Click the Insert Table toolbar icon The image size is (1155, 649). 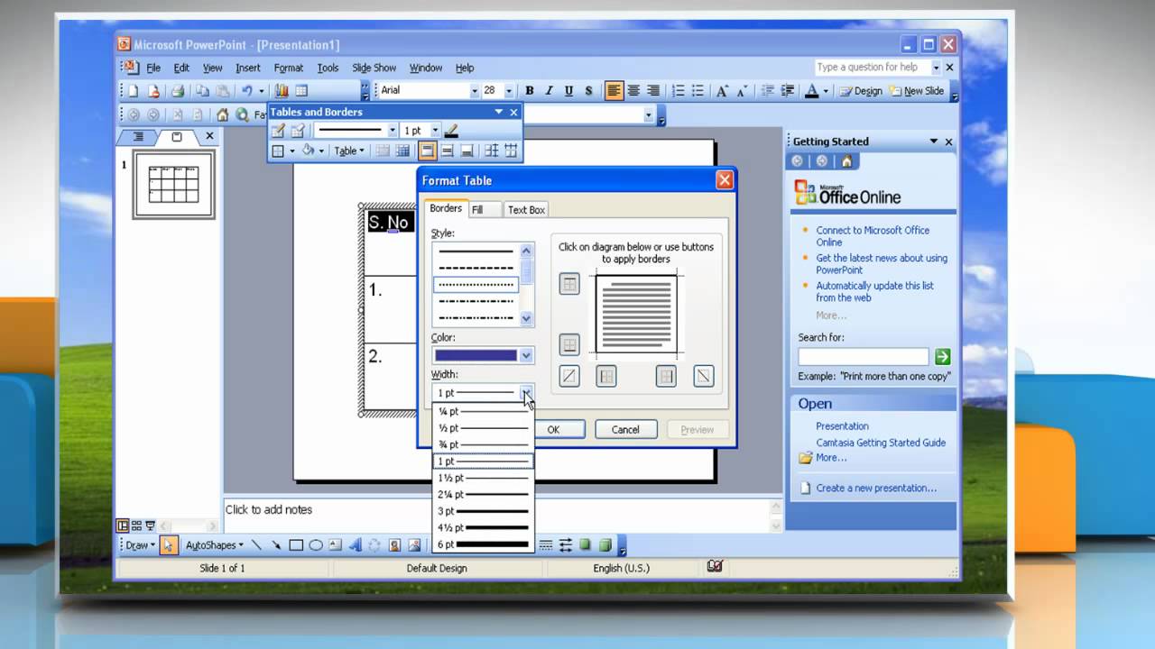point(301,91)
